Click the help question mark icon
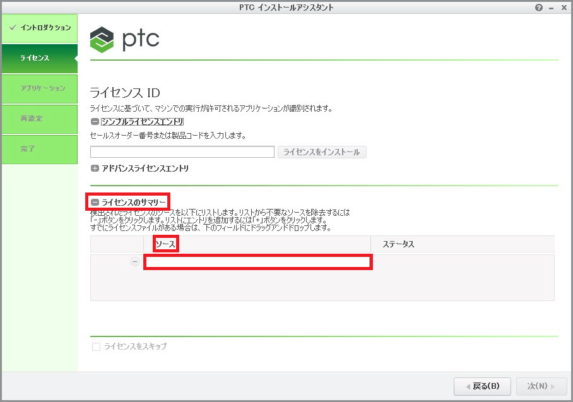The height and width of the screenshot is (402, 573). pos(539,8)
